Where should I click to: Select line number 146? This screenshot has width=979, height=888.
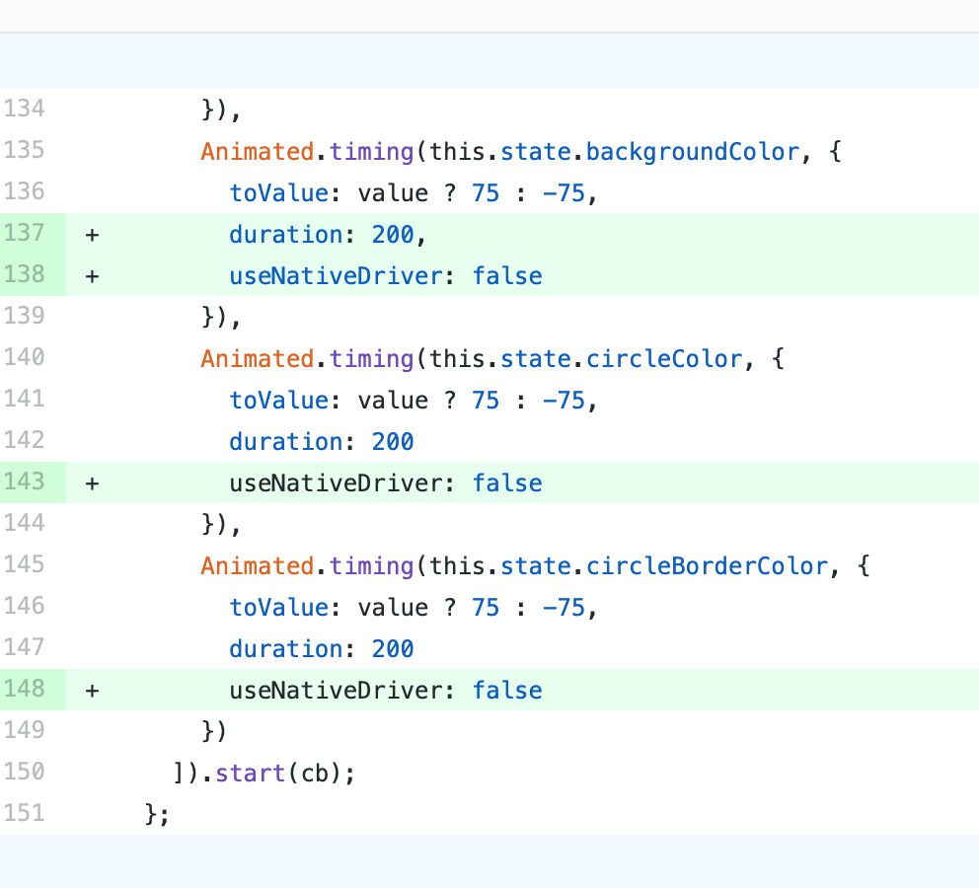25,606
